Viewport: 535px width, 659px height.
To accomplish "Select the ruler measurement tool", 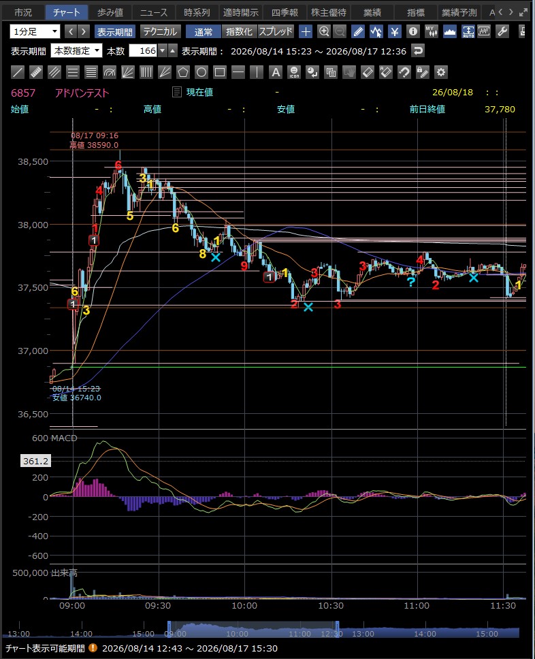I will point(36,72).
